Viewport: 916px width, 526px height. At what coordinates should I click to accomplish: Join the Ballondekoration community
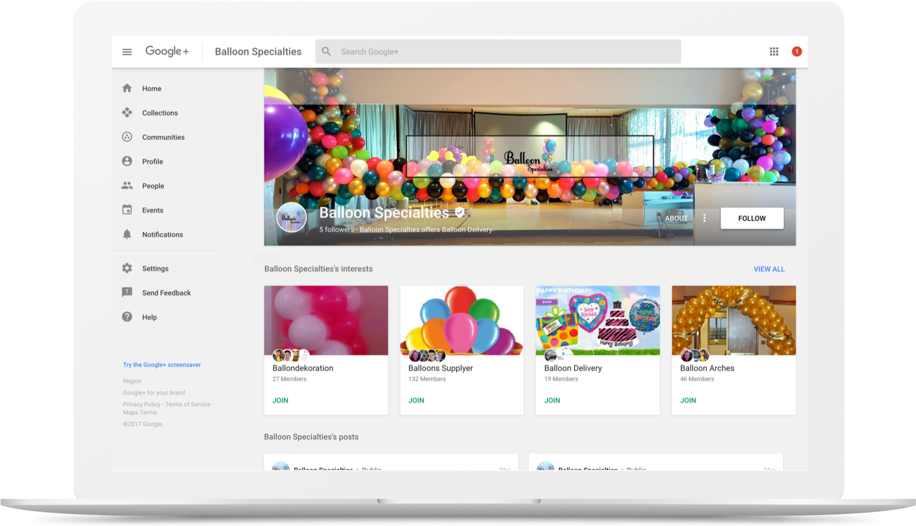(x=280, y=400)
